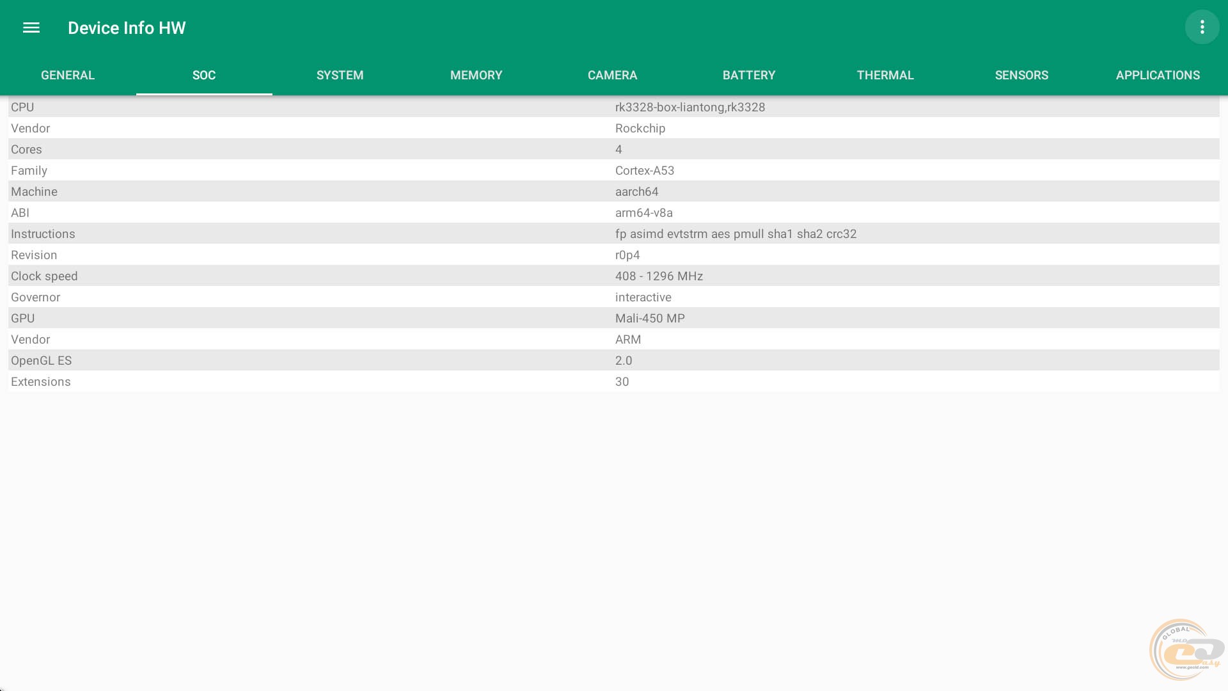Screen dimensions: 1228x691
Task: Select the SENSORS tab
Action: pos(1021,75)
